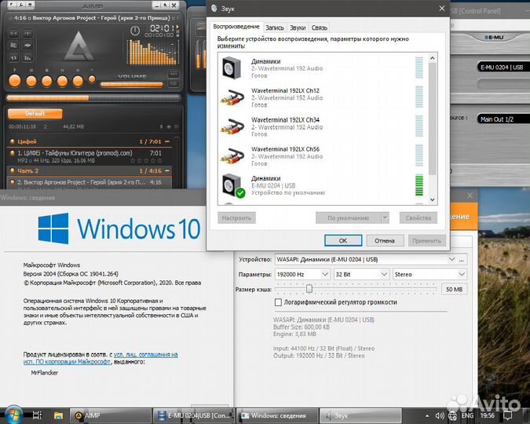Select the default Динамики E-MU 0204 device icon
Image resolution: width=530 pixels, height=424 pixels.
[x=233, y=185]
